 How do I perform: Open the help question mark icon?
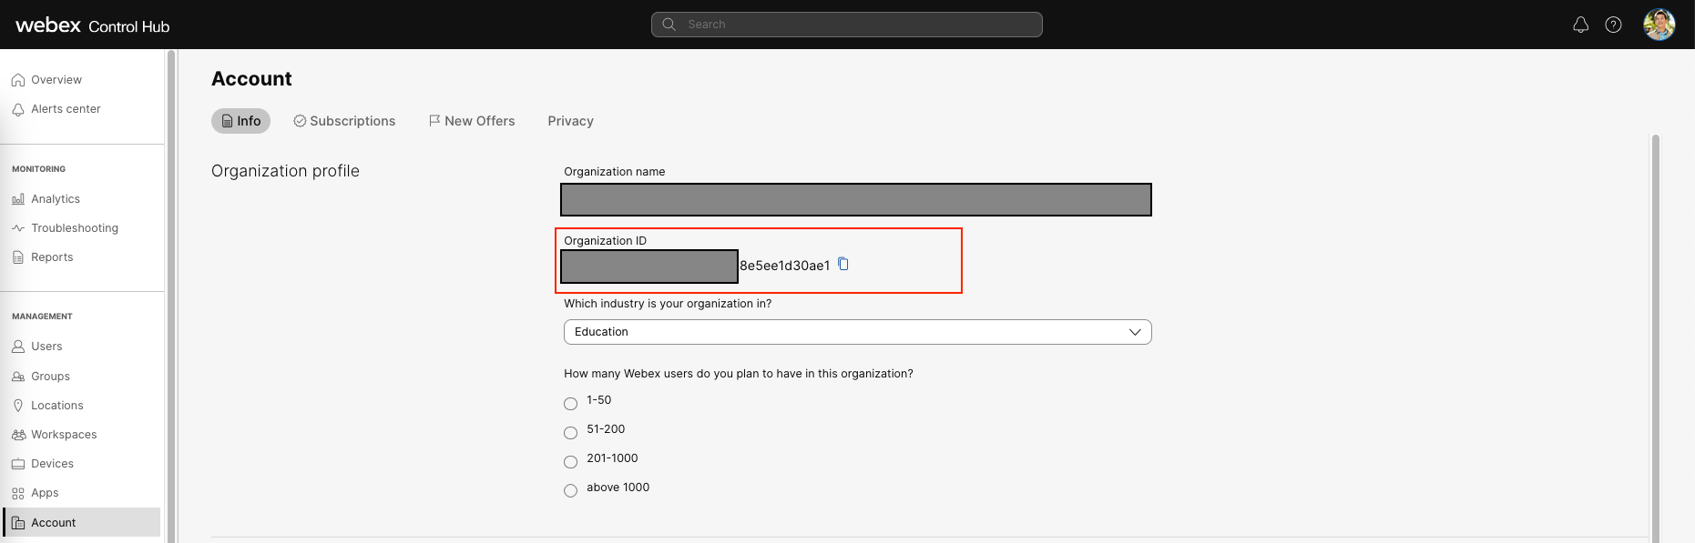pos(1613,25)
